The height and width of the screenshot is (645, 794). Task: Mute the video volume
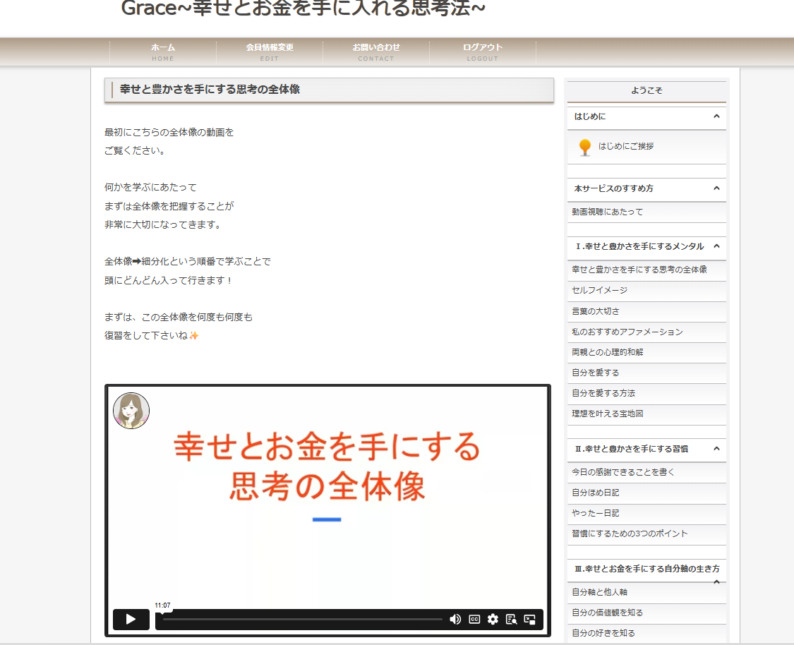[x=455, y=619]
